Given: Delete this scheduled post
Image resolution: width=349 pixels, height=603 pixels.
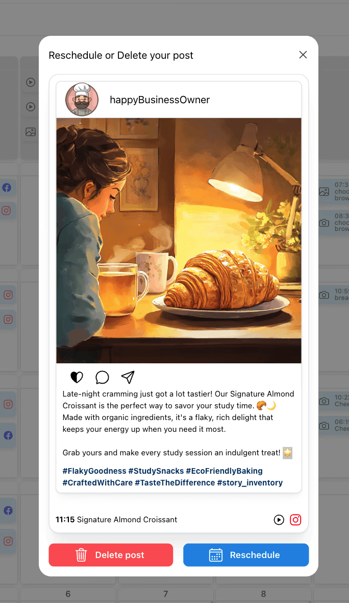Looking at the screenshot, I should coord(111,555).
